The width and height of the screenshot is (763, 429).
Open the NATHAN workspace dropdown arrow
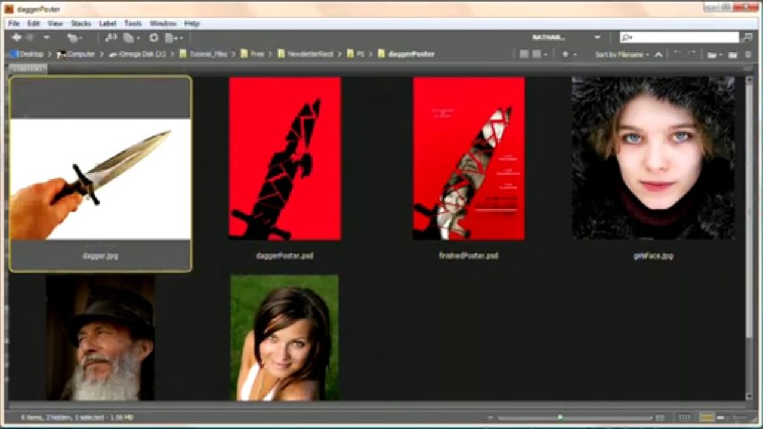tap(597, 38)
